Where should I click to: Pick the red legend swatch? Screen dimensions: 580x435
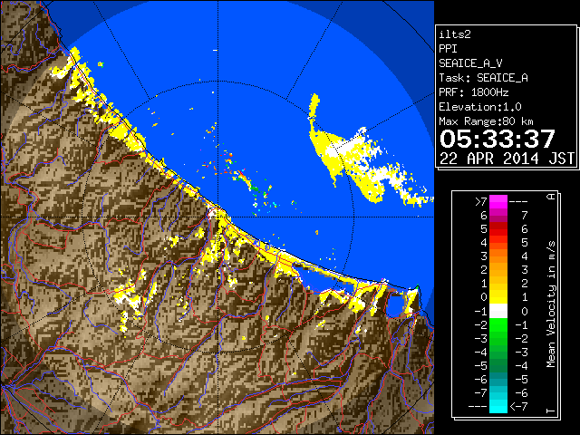coord(498,229)
